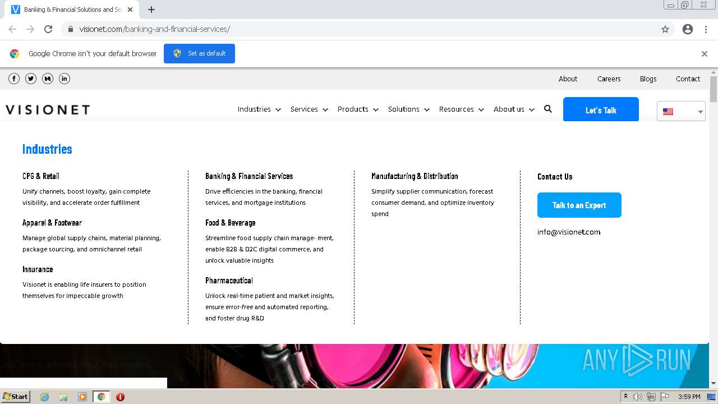Viewport: 718px width, 404px height.
Task: Click the Visionet logo
Action: [48, 109]
